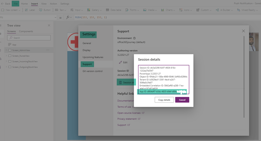Click the Tree view Search box

pos(29,38)
